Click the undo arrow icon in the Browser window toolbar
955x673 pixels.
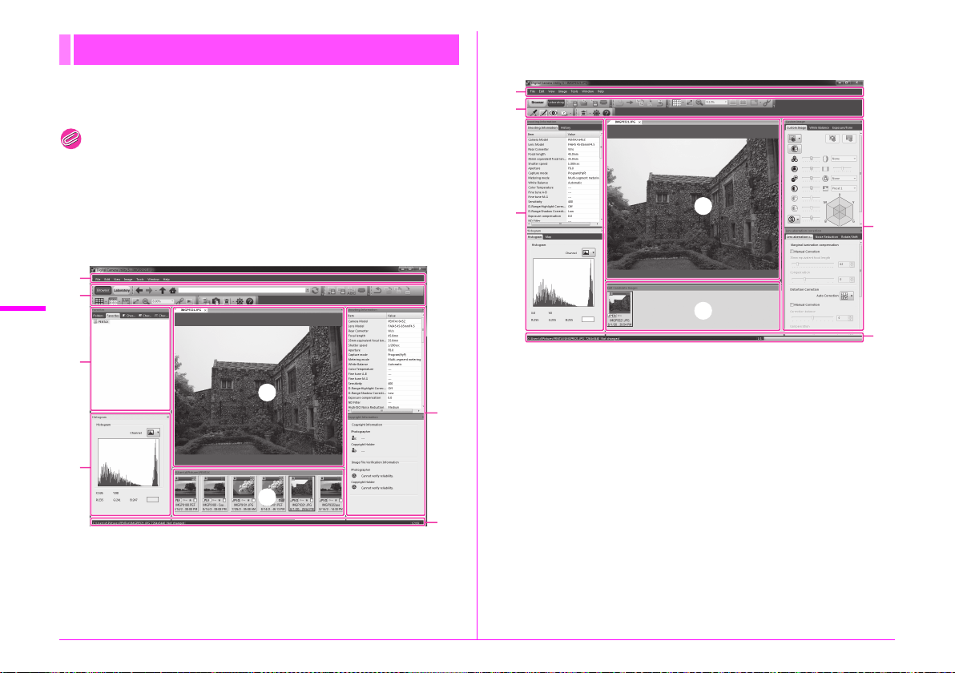[377, 291]
